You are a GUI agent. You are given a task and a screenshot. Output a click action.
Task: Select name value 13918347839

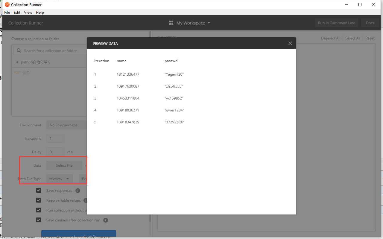[128, 122]
